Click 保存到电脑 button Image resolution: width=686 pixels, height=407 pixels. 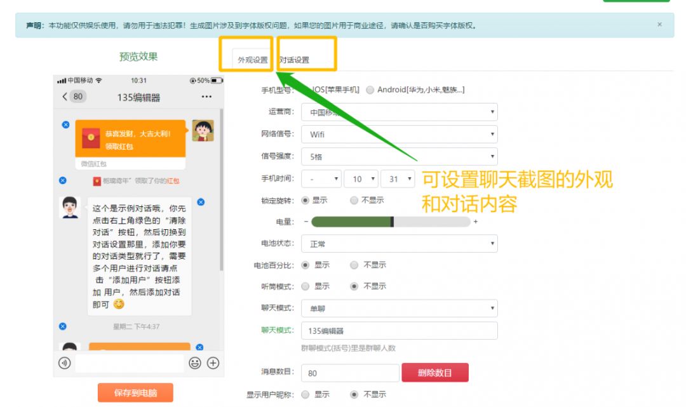(136, 392)
